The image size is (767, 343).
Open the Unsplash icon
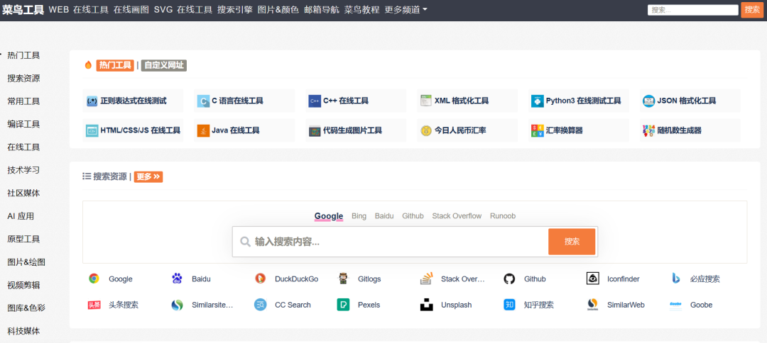click(x=427, y=305)
